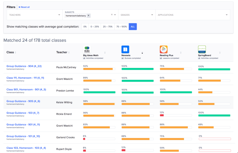This screenshot has width=238, height=153.
Task: Click Rupert Doyle's Newsela 12% bar
Action: (137, 150)
